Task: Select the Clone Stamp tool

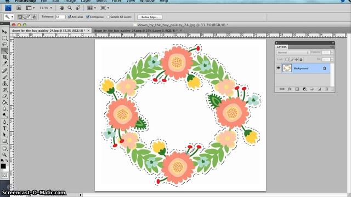Action: pyautogui.click(x=4, y=84)
